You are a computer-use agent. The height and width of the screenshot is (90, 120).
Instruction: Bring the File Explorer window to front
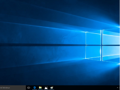40,87
